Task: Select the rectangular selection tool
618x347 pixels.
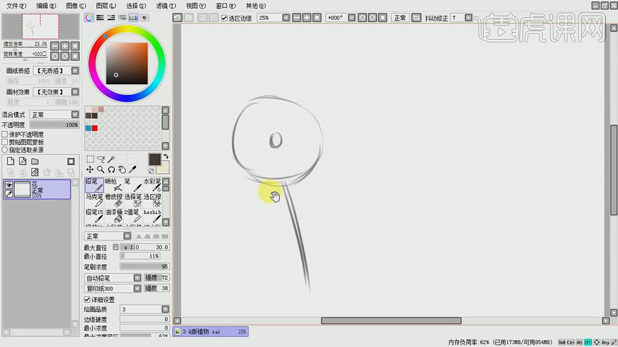Action: 90,159
